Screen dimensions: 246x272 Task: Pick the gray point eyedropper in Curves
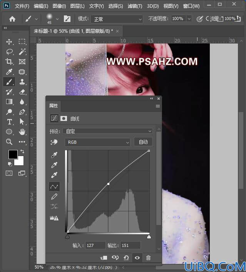click(54, 165)
